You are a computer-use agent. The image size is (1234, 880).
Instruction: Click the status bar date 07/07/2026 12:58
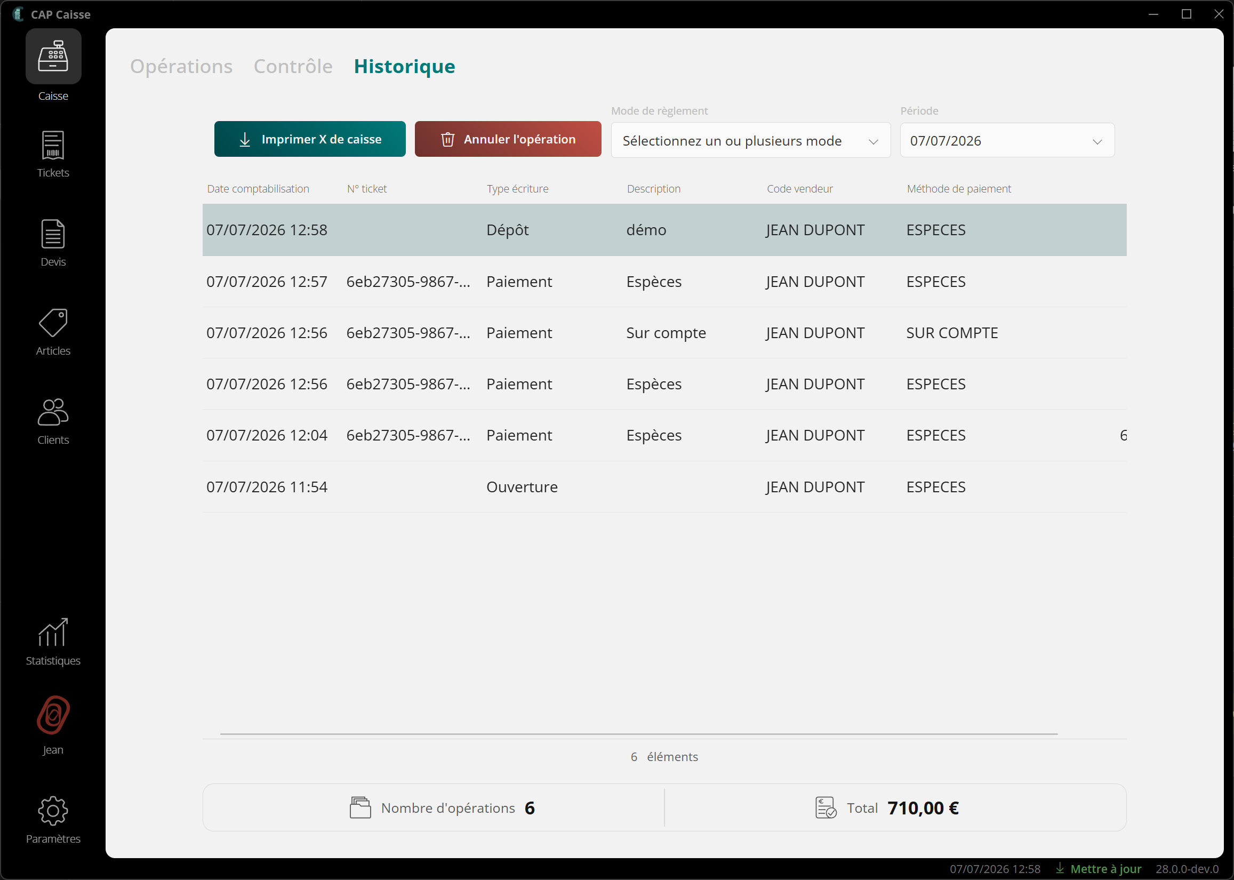995,869
